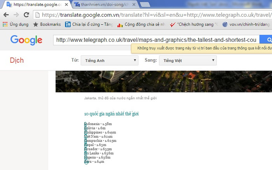Close the thanhnien.vn tab

[134, 5]
